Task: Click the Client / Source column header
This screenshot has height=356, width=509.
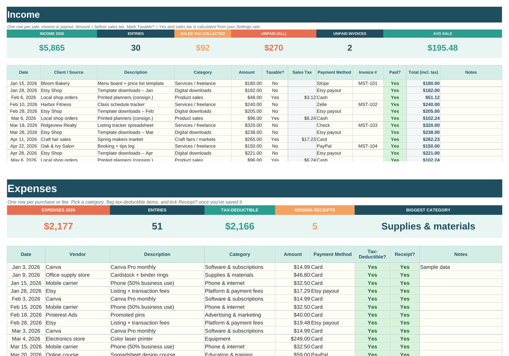Action: click(x=69, y=72)
